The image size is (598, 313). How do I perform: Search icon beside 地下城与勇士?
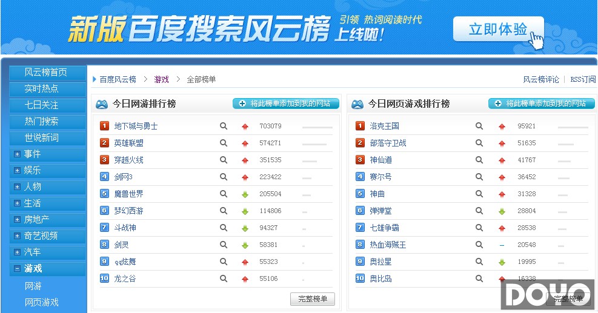coord(224,126)
